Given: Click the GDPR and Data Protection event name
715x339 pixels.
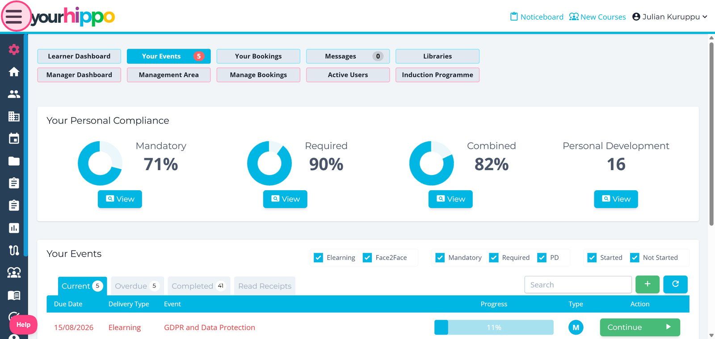Looking at the screenshot, I should pyautogui.click(x=210, y=327).
